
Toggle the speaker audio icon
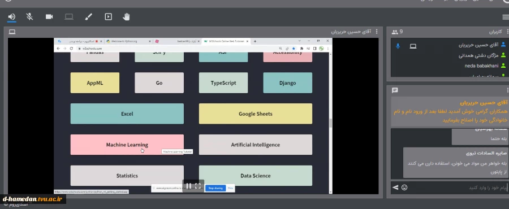[x=12, y=16]
